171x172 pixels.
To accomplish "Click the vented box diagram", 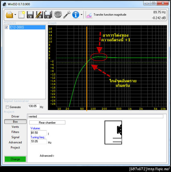I will pyautogui.click(x=113, y=132).
